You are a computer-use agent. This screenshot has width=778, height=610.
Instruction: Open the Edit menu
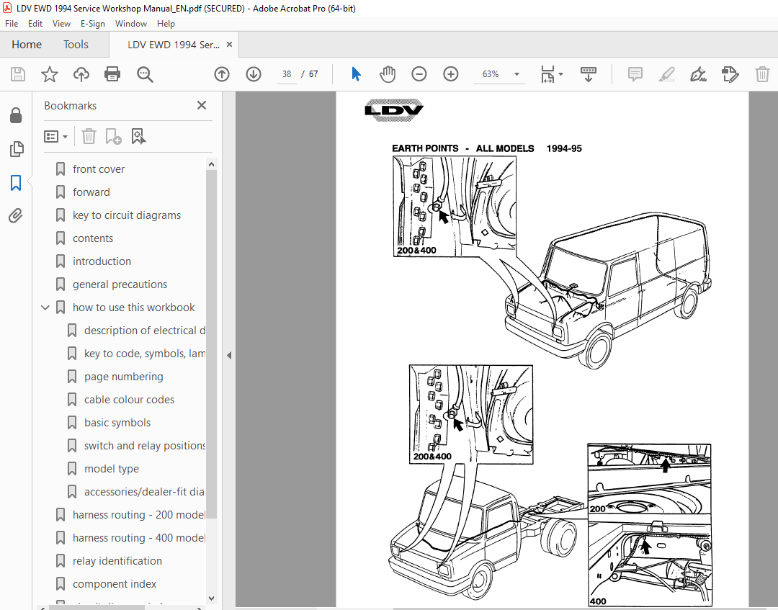pos(35,23)
